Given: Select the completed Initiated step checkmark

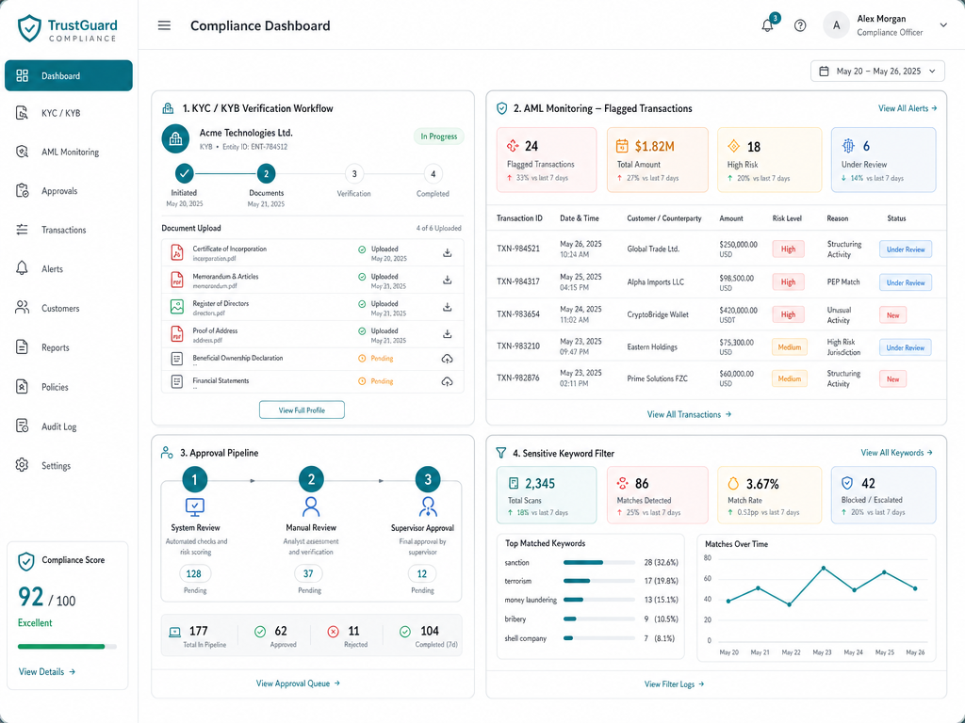Looking at the screenshot, I should pos(184,174).
